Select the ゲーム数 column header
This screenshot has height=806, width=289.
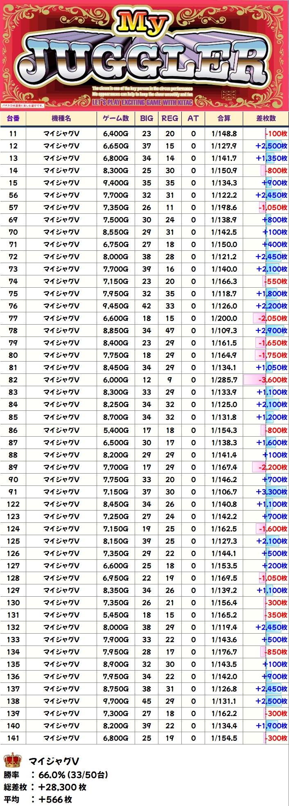point(115,119)
